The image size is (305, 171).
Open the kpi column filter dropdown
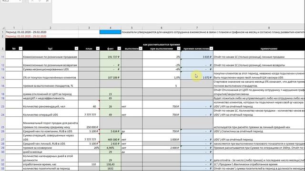(76, 48)
